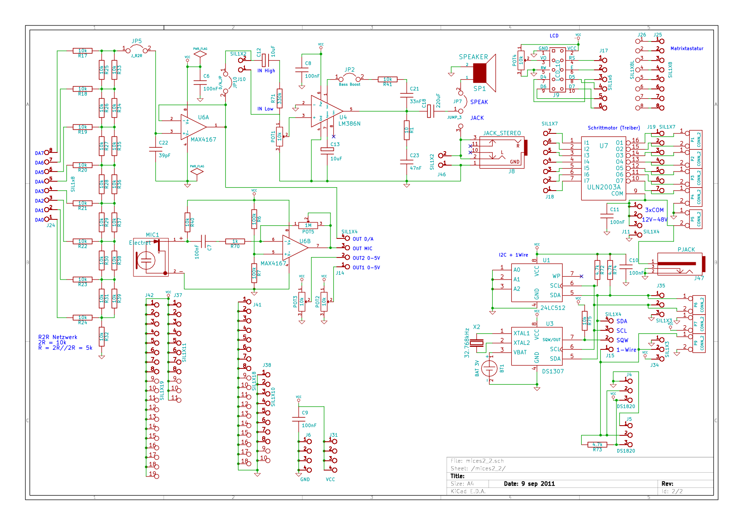Viewport: 744px width, 526px height.
Task: Click the JP2 Bass Boost jumper
Action: click(x=350, y=78)
